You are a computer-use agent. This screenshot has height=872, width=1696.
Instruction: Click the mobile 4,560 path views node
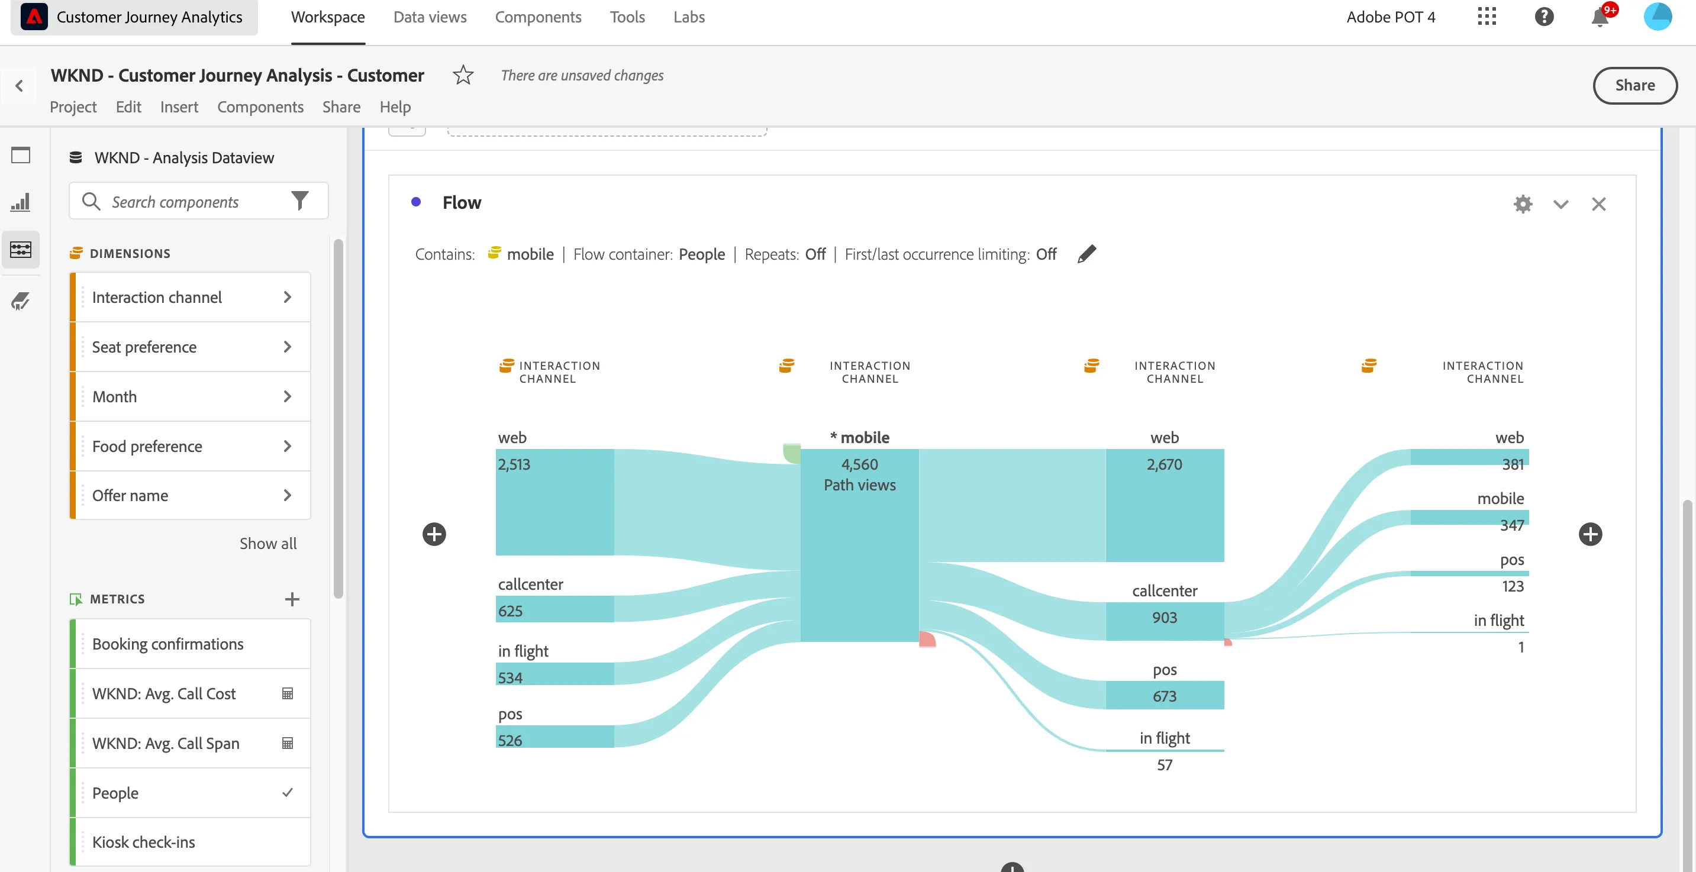(x=859, y=545)
